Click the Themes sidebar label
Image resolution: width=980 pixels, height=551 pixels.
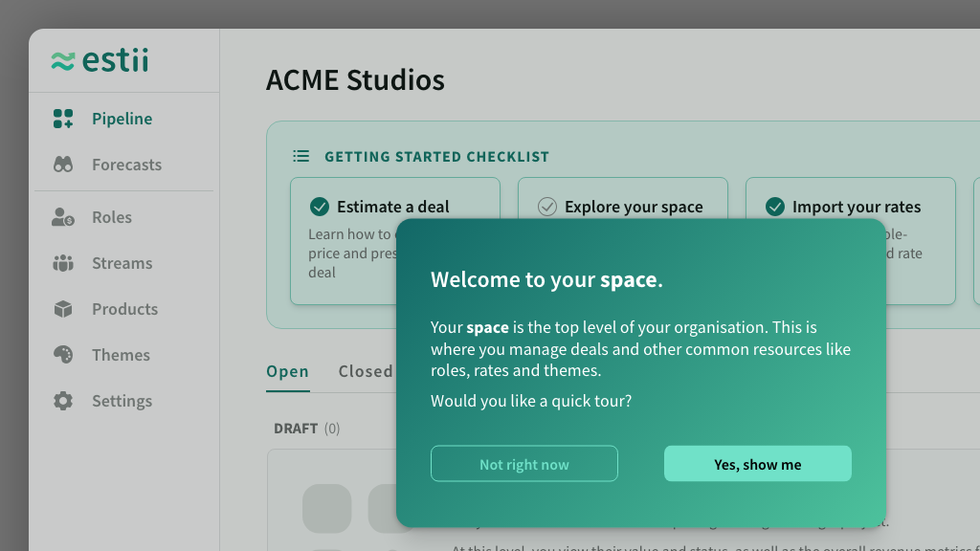pos(121,355)
